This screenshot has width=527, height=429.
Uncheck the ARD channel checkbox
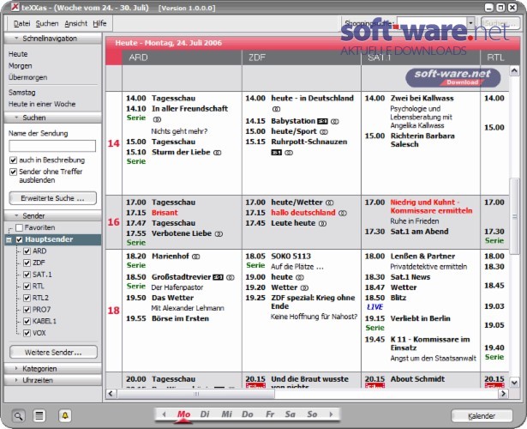[27, 251]
